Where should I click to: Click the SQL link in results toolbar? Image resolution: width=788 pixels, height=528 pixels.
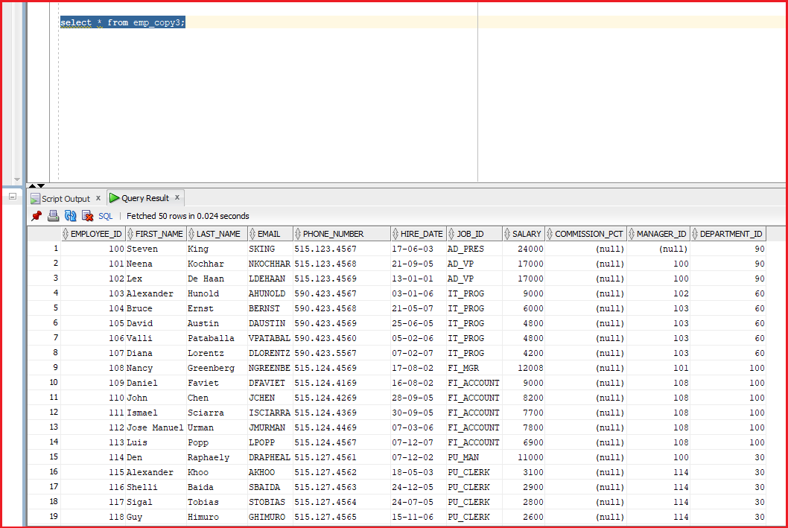click(x=106, y=216)
